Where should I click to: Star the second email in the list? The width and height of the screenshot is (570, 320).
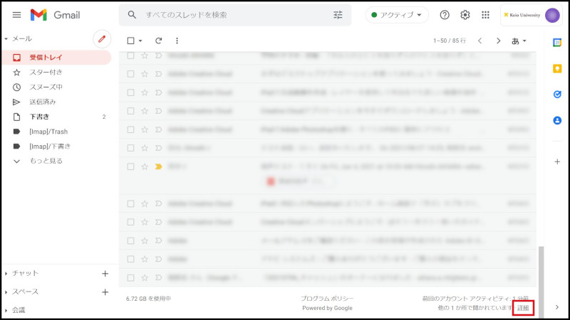tap(145, 74)
